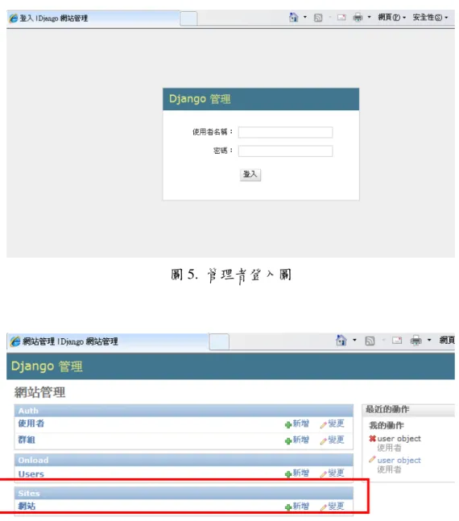Click Home icon in lower browser toolbar

341,341
